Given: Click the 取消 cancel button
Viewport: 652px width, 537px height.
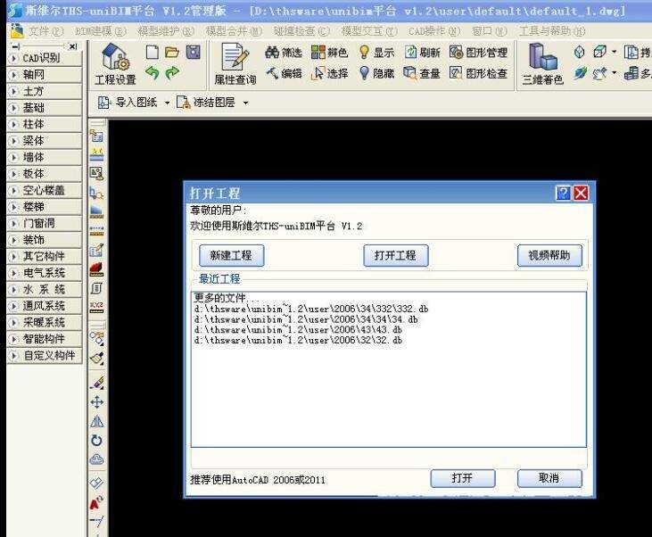Looking at the screenshot, I should click(549, 478).
